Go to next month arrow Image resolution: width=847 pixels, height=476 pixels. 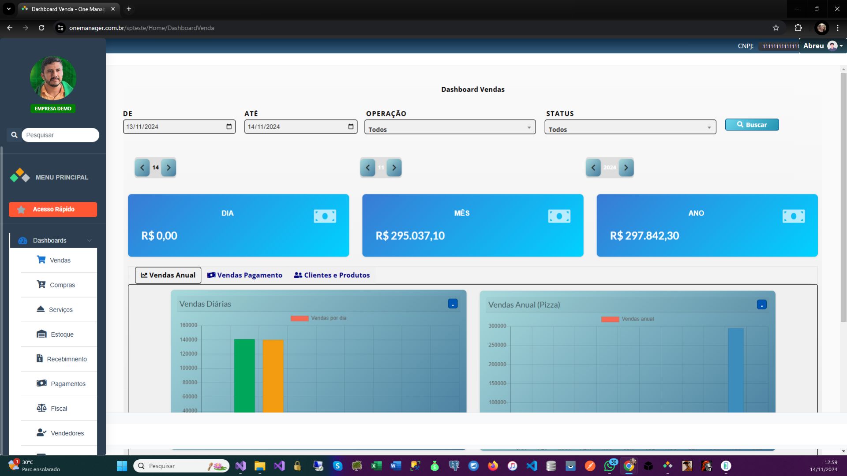point(394,167)
